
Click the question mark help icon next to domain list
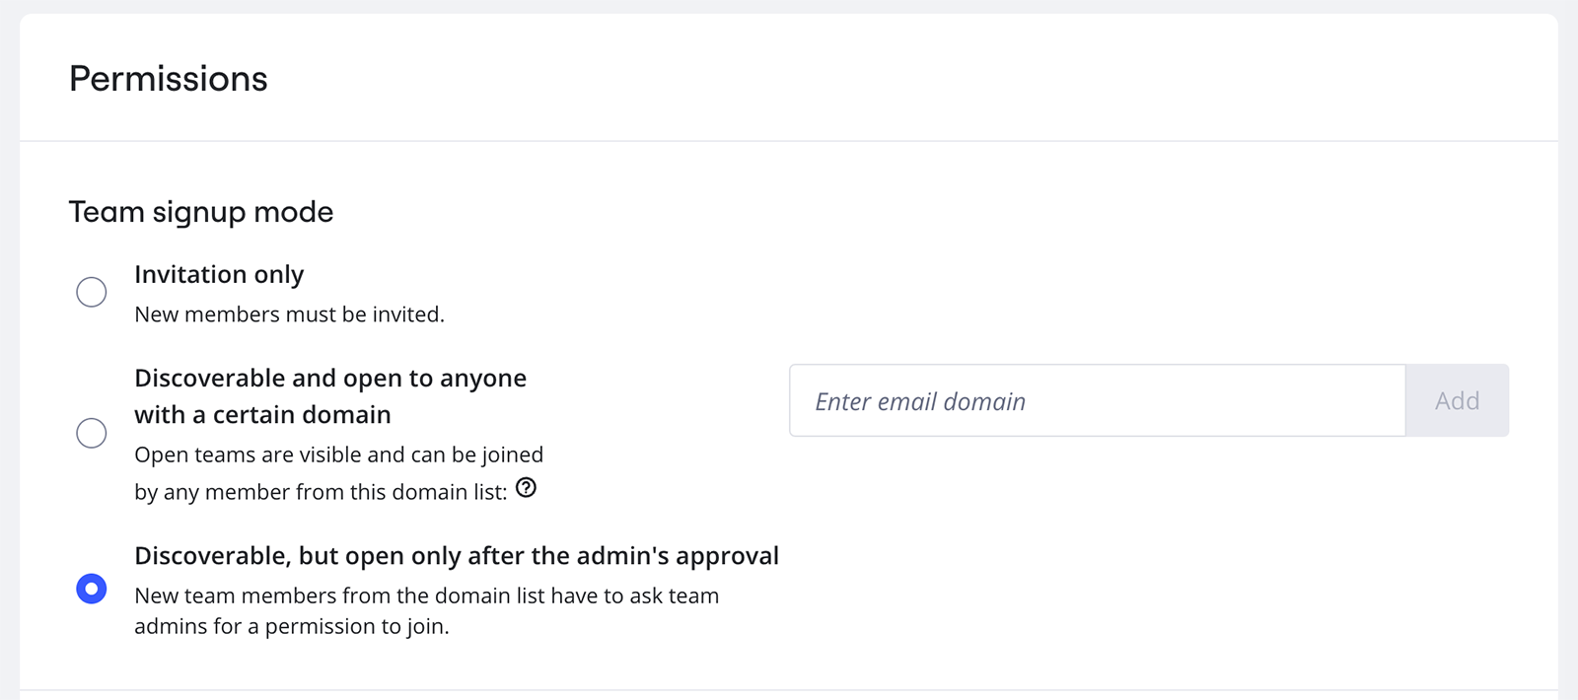pos(528,489)
